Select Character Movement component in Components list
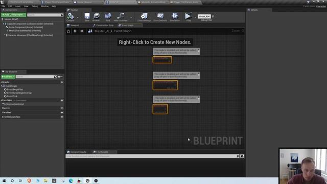The width and height of the screenshot is (327, 184). pyautogui.click(x=30, y=35)
